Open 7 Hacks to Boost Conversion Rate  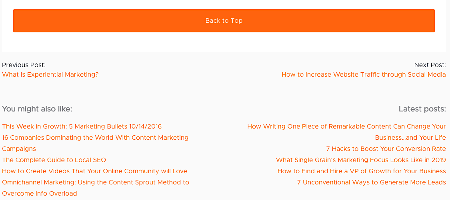(386, 149)
